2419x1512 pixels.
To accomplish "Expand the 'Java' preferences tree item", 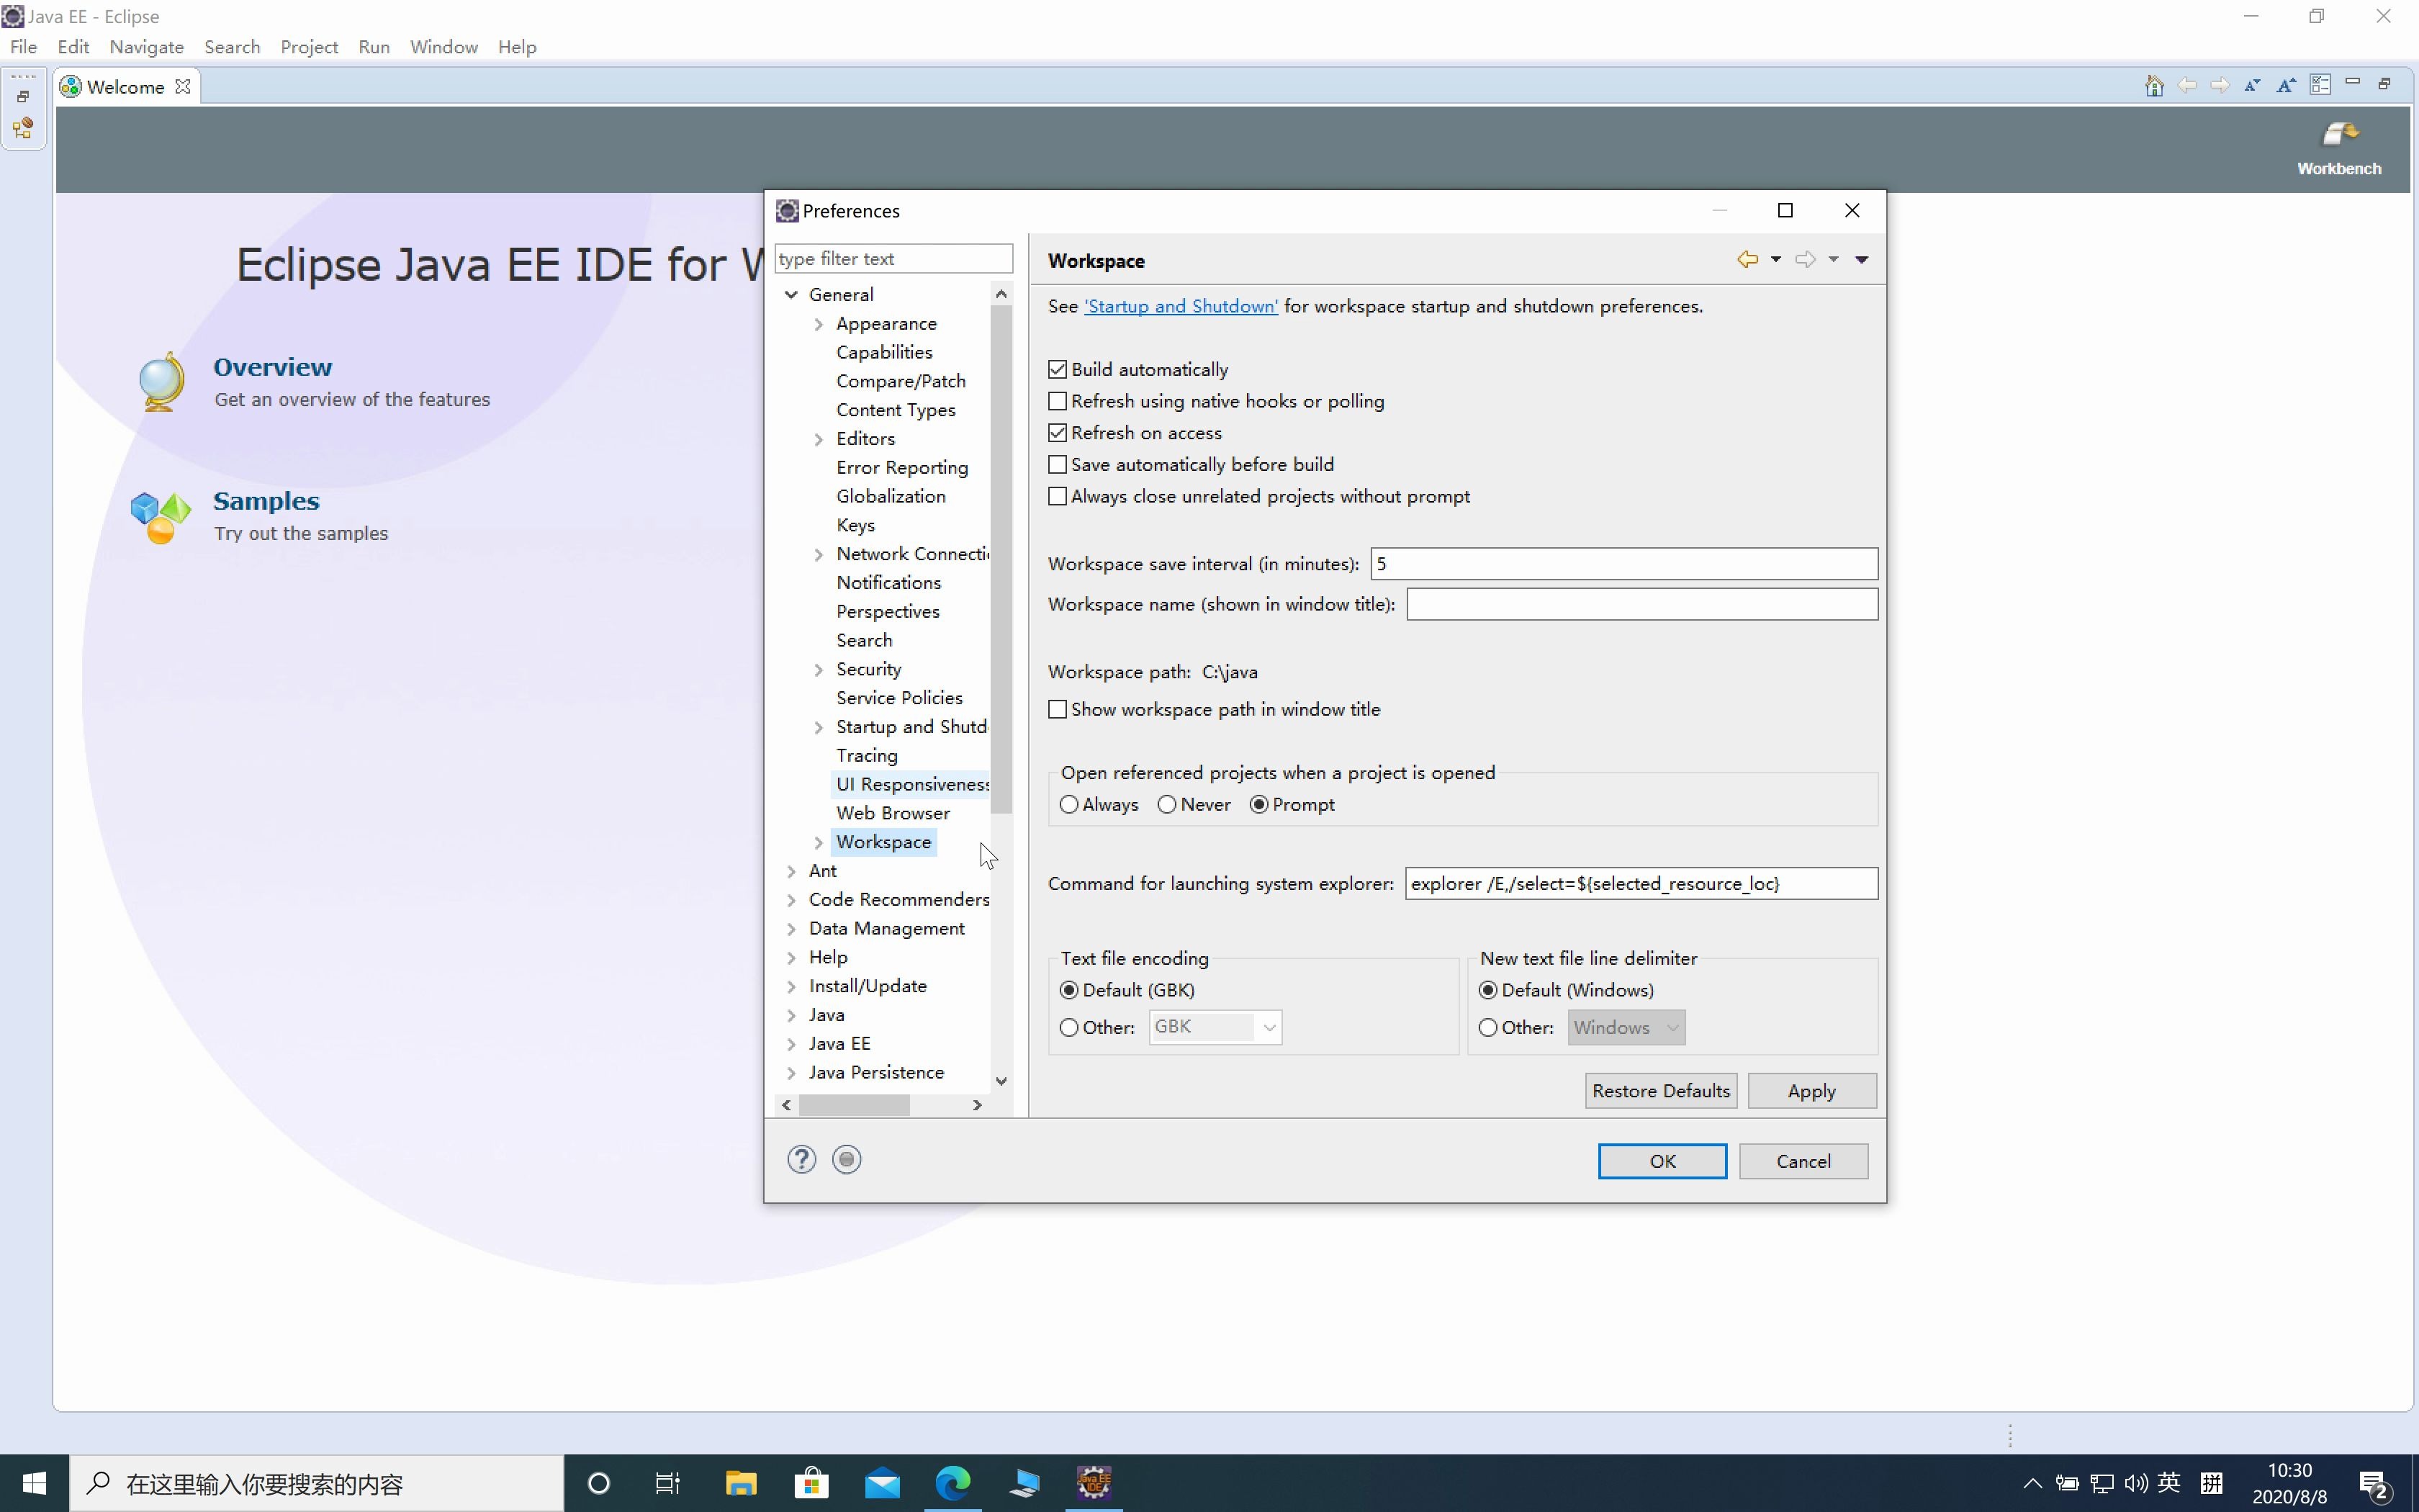I will click(x=793, y=1014).
